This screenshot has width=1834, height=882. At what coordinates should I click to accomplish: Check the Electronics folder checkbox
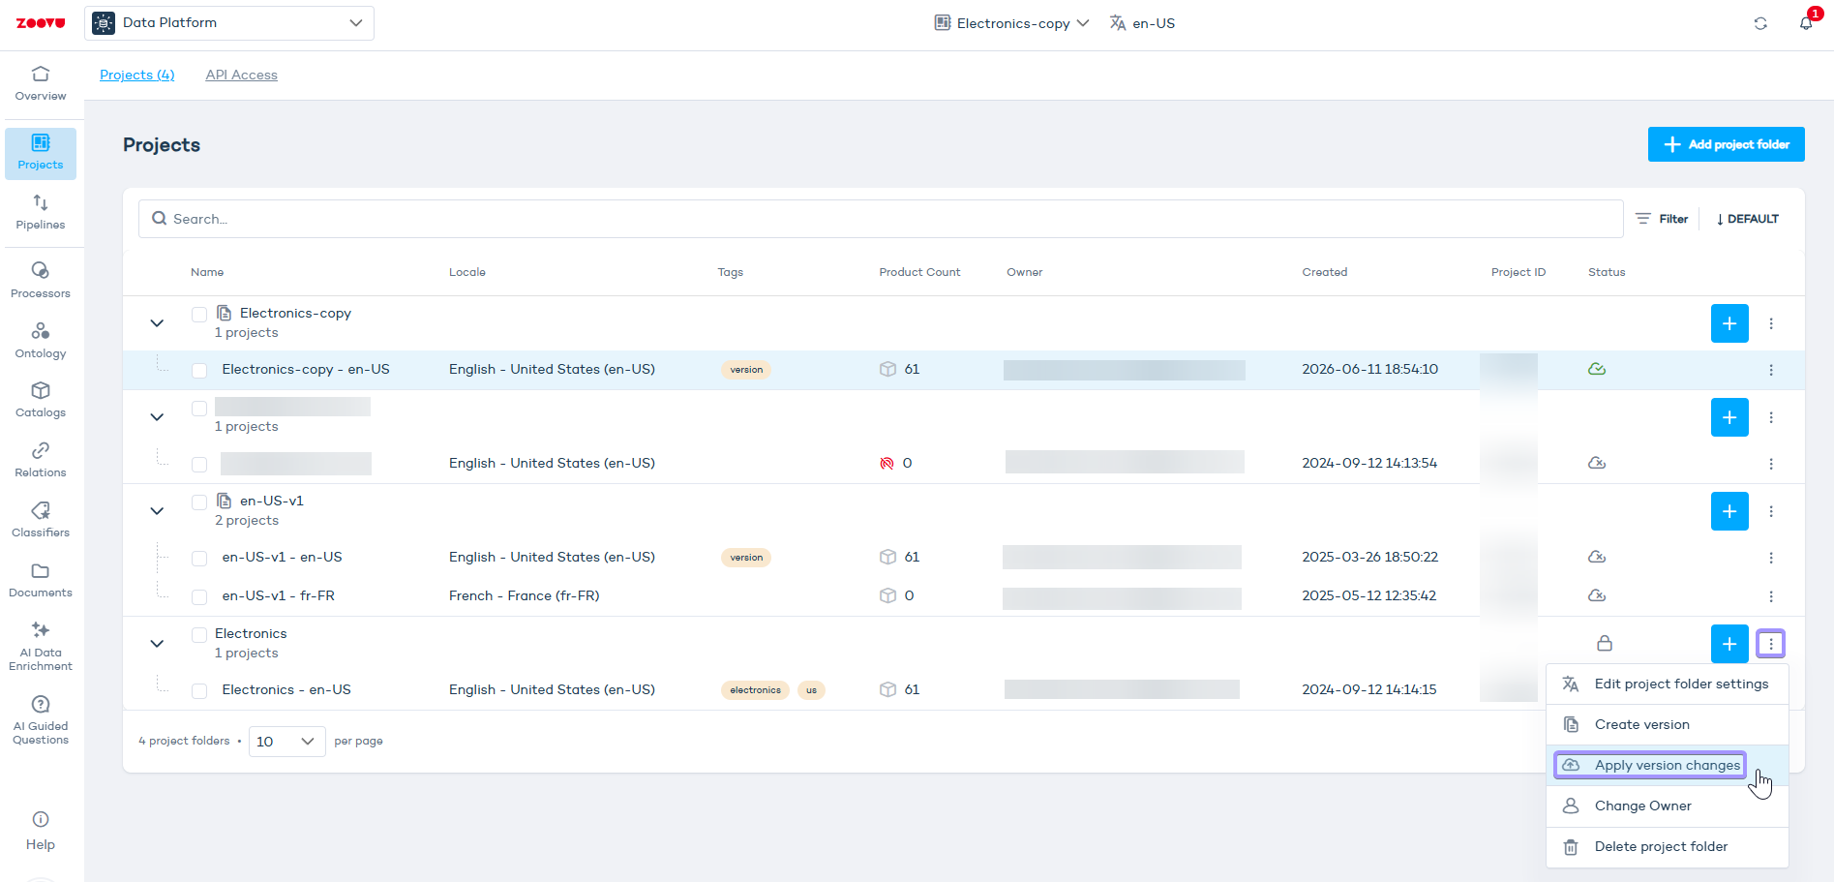tap(199, 635)
